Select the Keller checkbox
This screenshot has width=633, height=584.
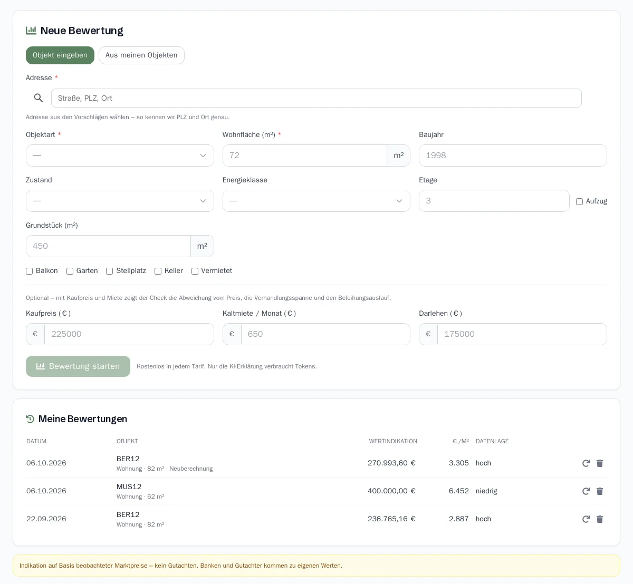[158, 271]
